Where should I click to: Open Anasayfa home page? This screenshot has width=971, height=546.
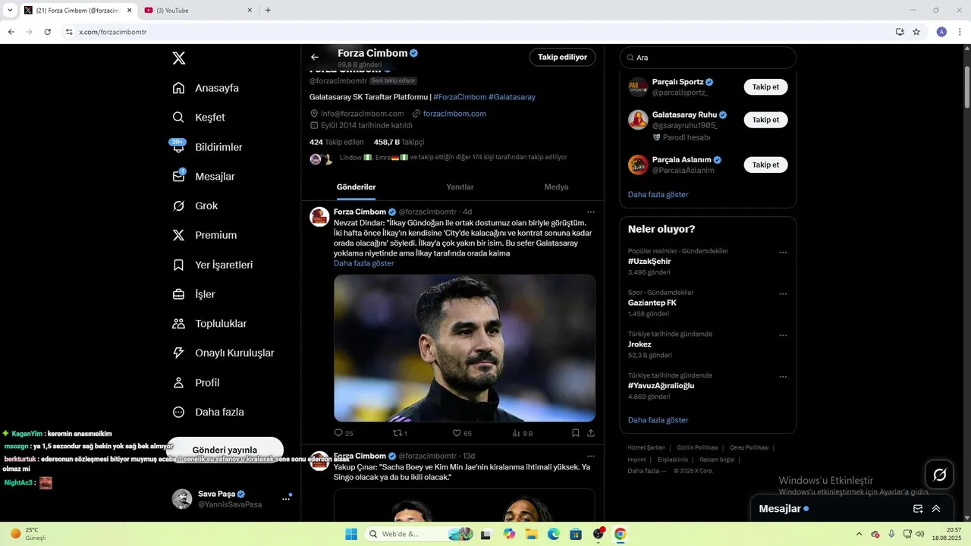coord(206,88)
